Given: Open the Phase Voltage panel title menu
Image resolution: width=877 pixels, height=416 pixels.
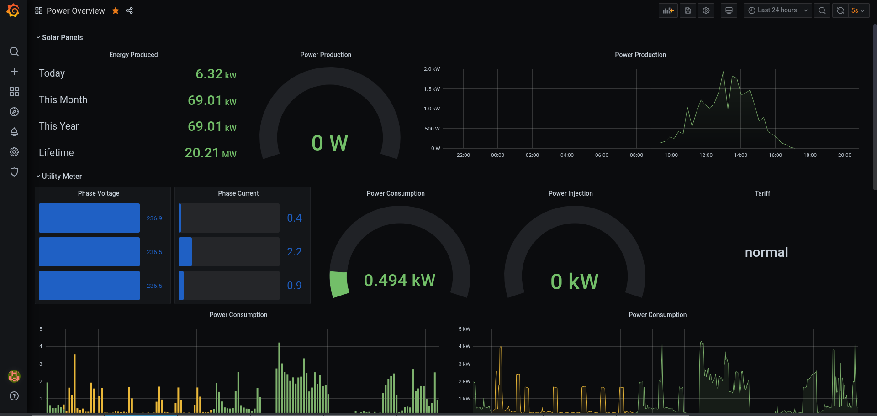Looking at the screenshot, I should click(99, 193).
